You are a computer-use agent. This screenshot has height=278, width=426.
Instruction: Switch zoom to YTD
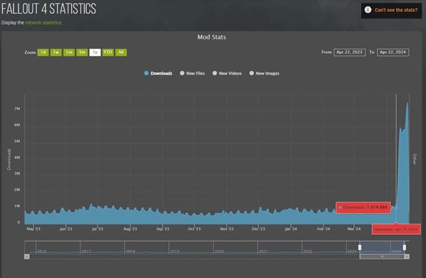(x=108, y=52)
